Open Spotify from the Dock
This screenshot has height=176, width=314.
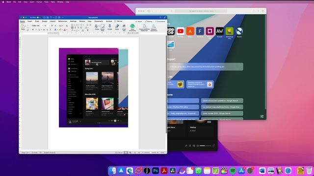(233, 171)
